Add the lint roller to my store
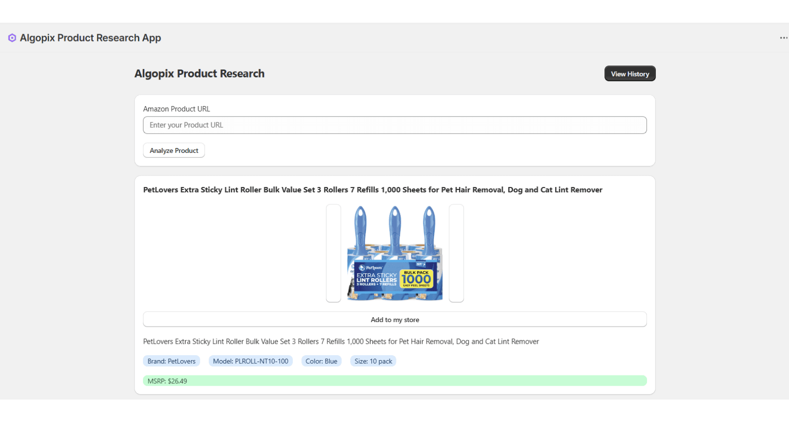The width and height of the screenshot is (789, 444). tap(394, 320)
